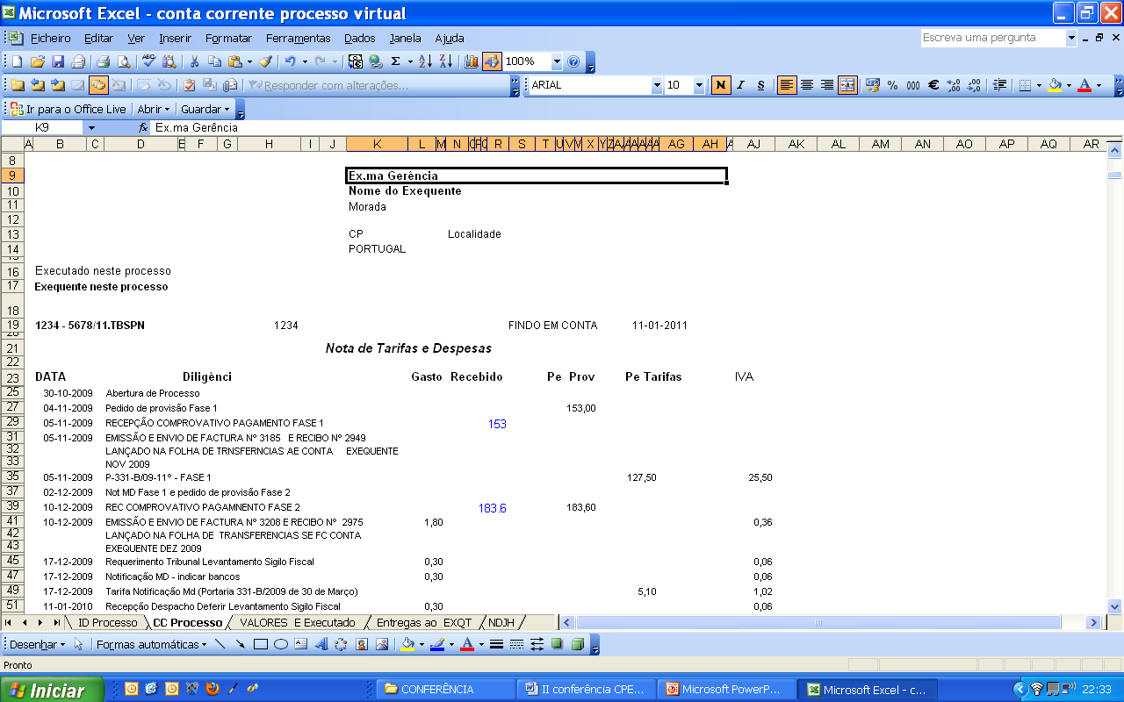This screenshot has width=1124, height=702.
Task: Sort ascending A to Z
Action: pos(426,61)
